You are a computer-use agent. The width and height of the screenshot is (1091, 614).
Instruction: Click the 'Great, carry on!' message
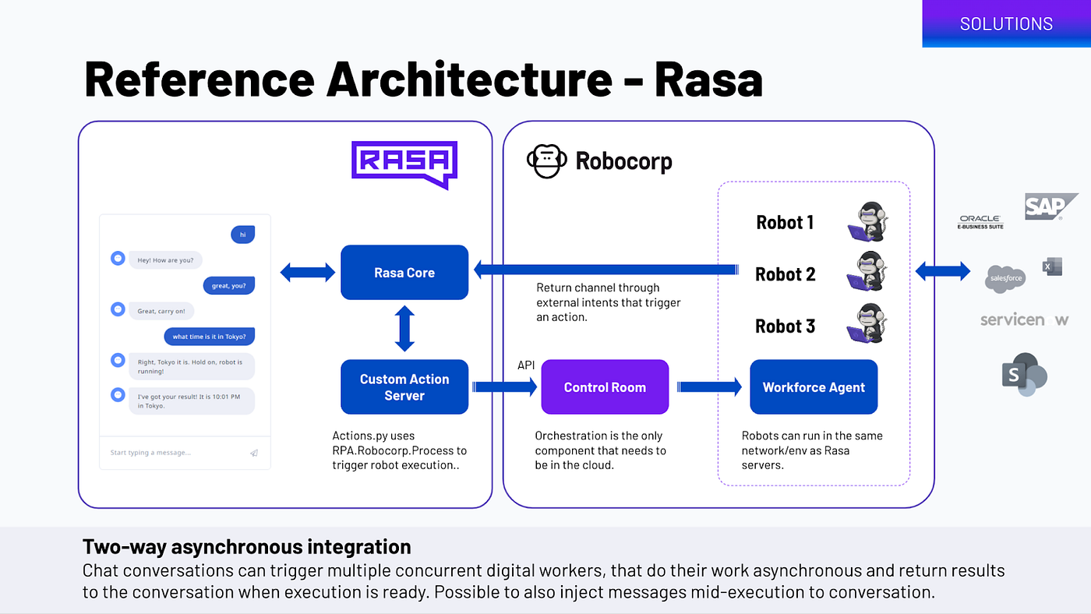click(161, 311)
